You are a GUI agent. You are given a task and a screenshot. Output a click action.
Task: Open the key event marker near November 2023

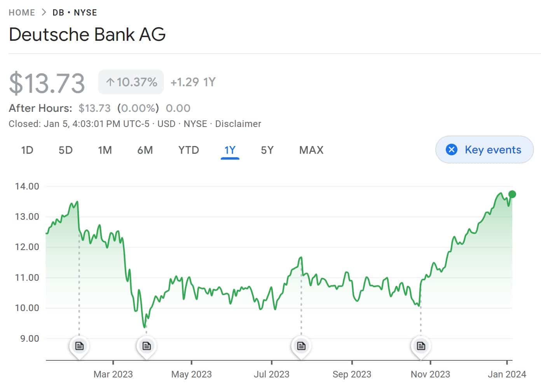tap(421, 345)
